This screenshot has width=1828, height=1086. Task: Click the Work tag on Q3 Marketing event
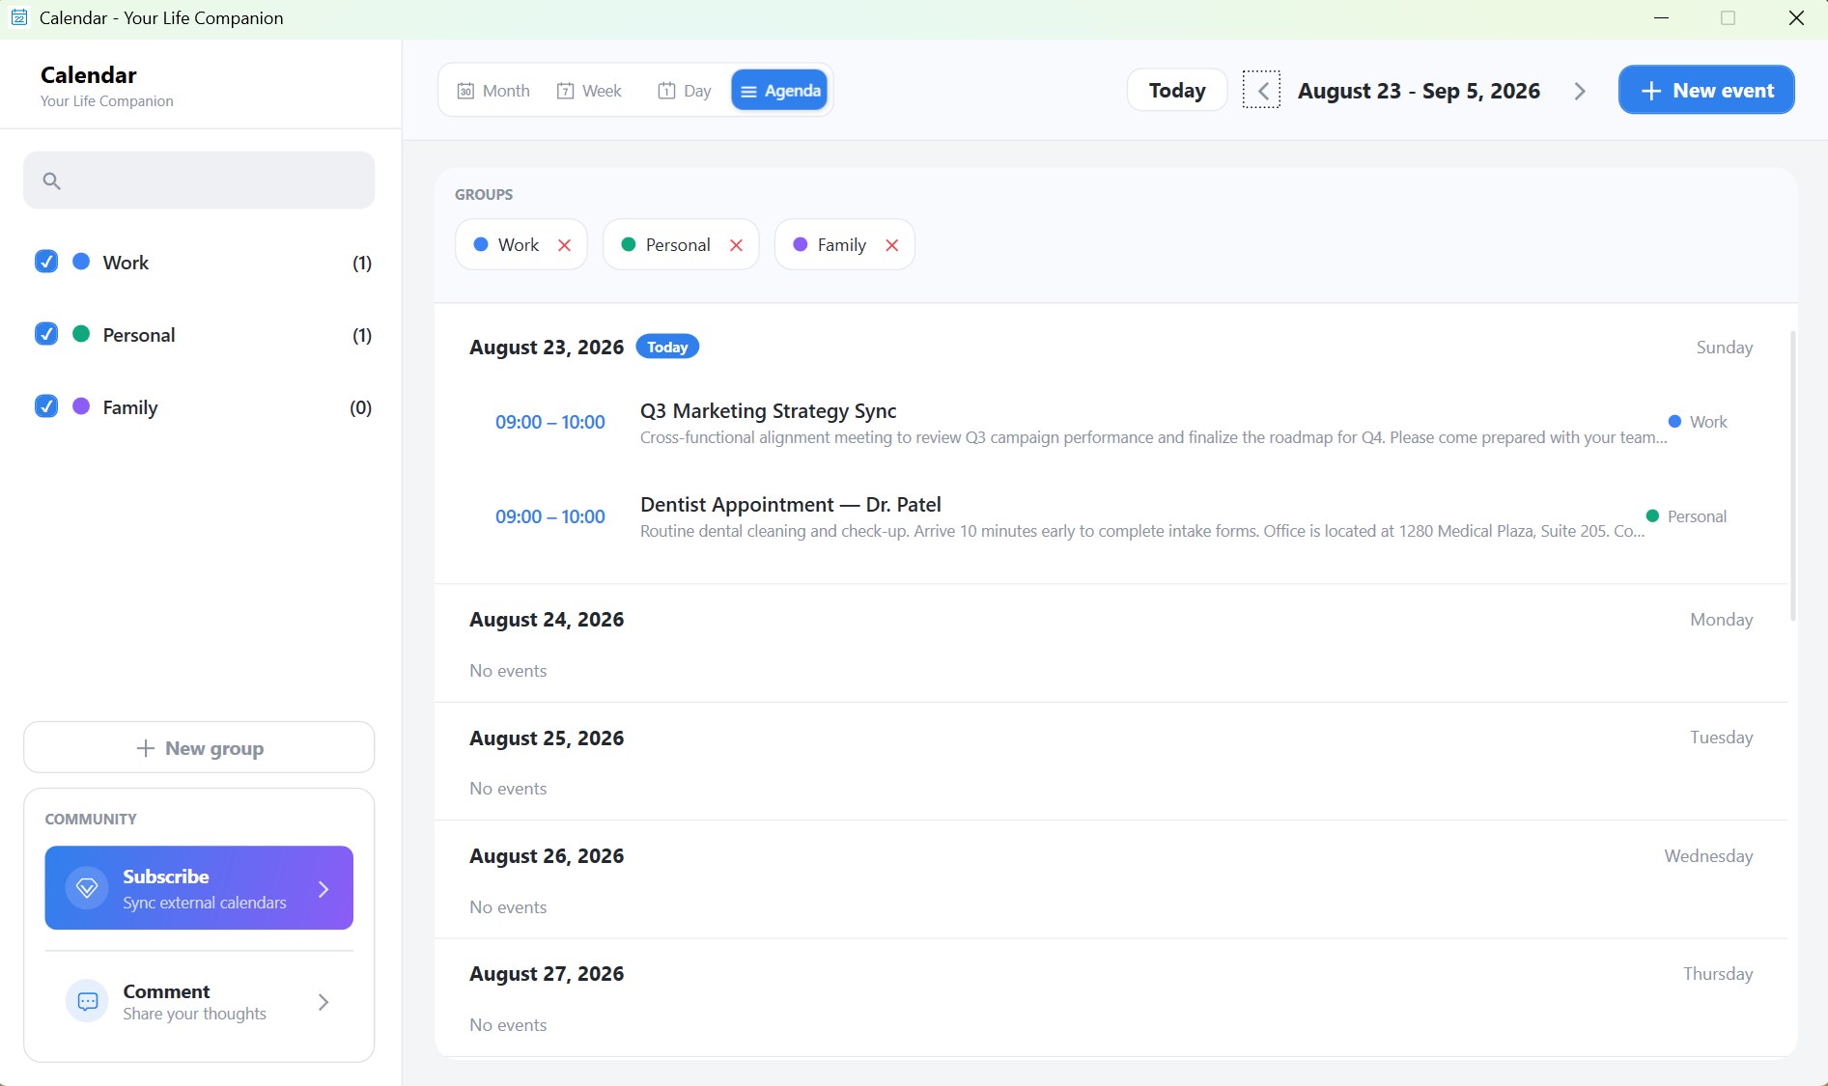click(1698, 422)
